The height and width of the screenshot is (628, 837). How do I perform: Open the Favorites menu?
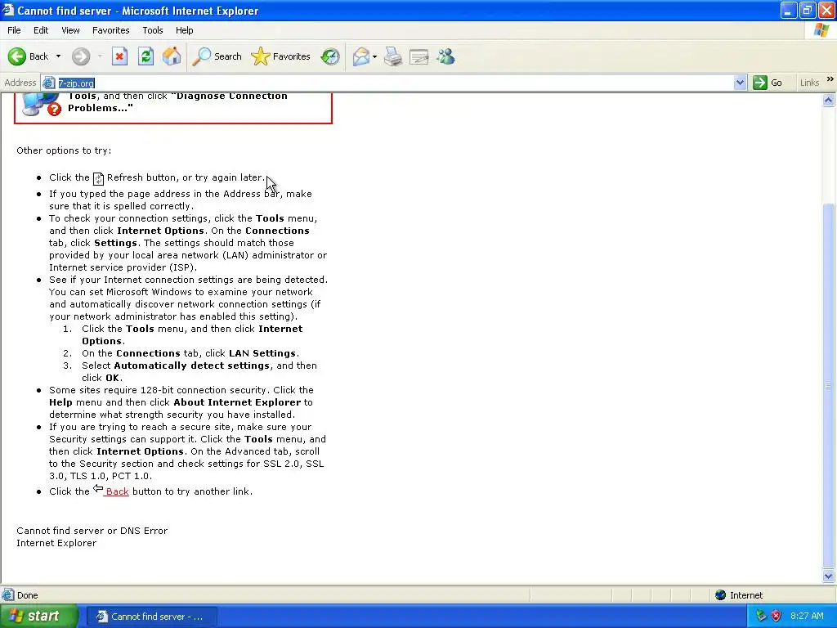coord(110,30)
